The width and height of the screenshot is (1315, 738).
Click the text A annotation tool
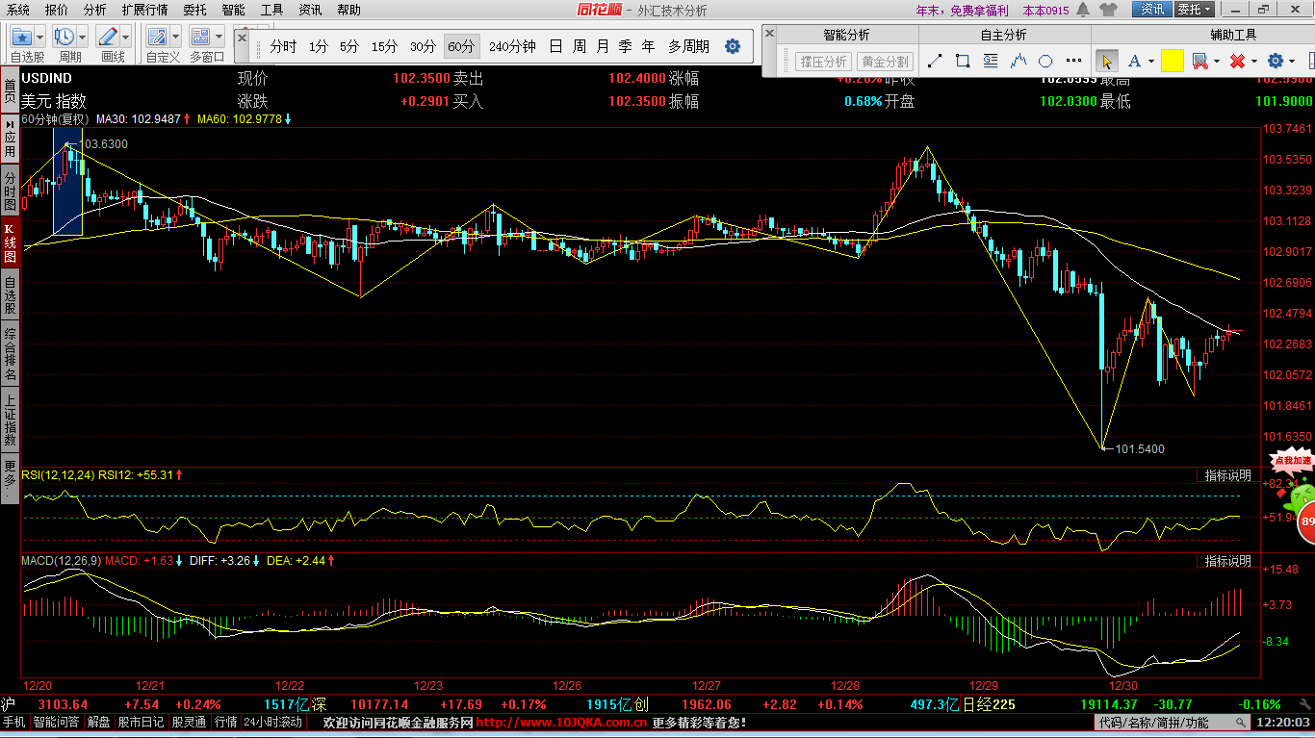[x=1134, y=61]
